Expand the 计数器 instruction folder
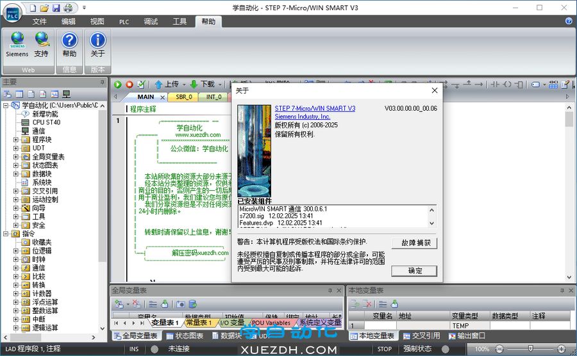 [16, 293]
